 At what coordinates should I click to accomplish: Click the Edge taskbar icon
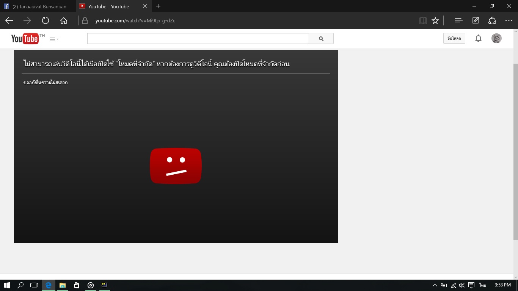coord(48,285)
